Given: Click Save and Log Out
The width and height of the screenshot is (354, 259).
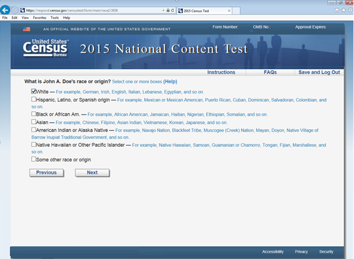Looking at the screenshot, I should (319, 72).
